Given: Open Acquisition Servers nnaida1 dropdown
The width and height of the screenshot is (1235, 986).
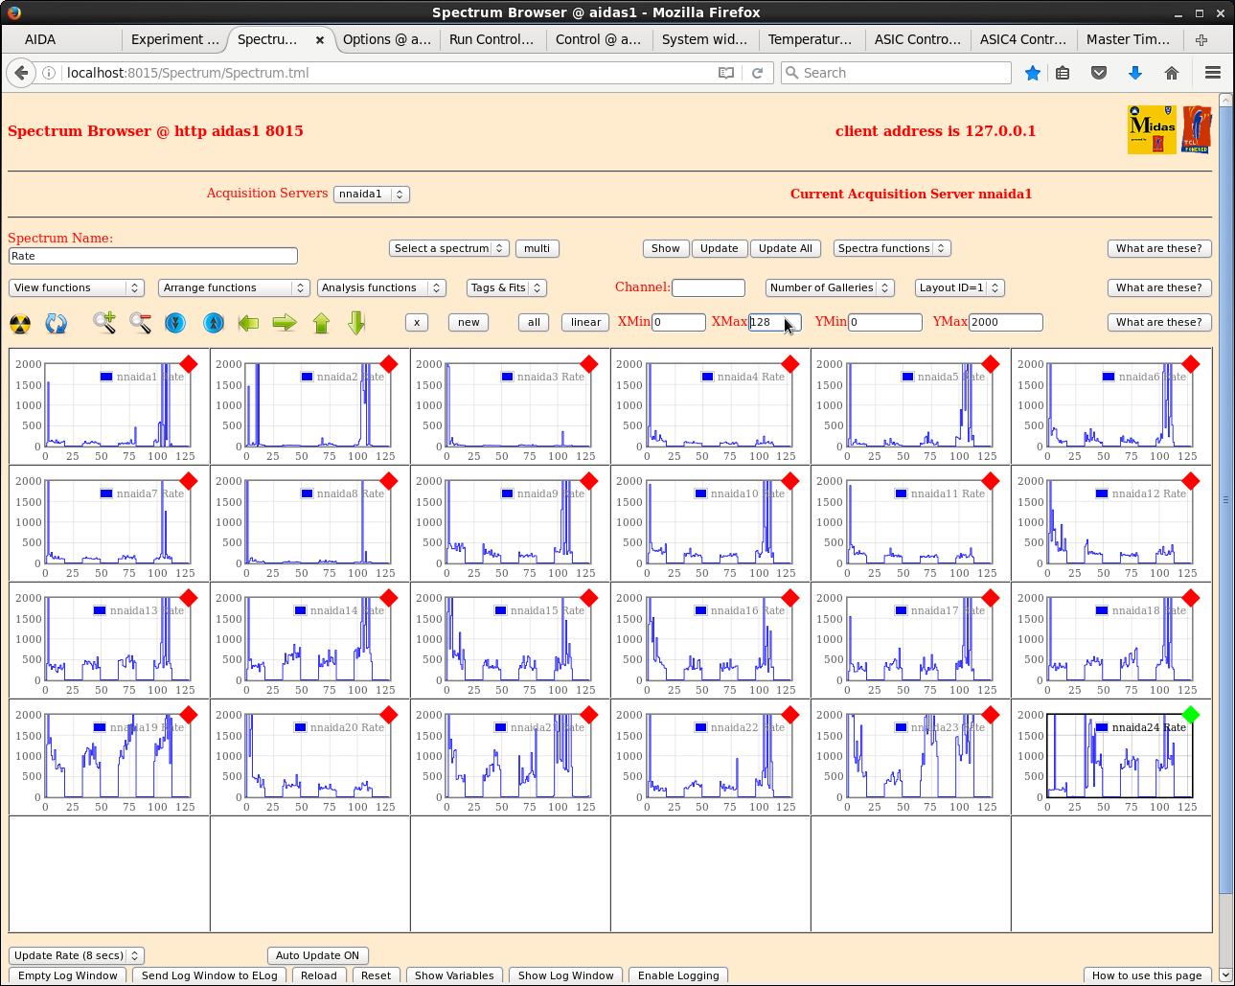Looking at the screenshot, I should click(x=372, y=194).
